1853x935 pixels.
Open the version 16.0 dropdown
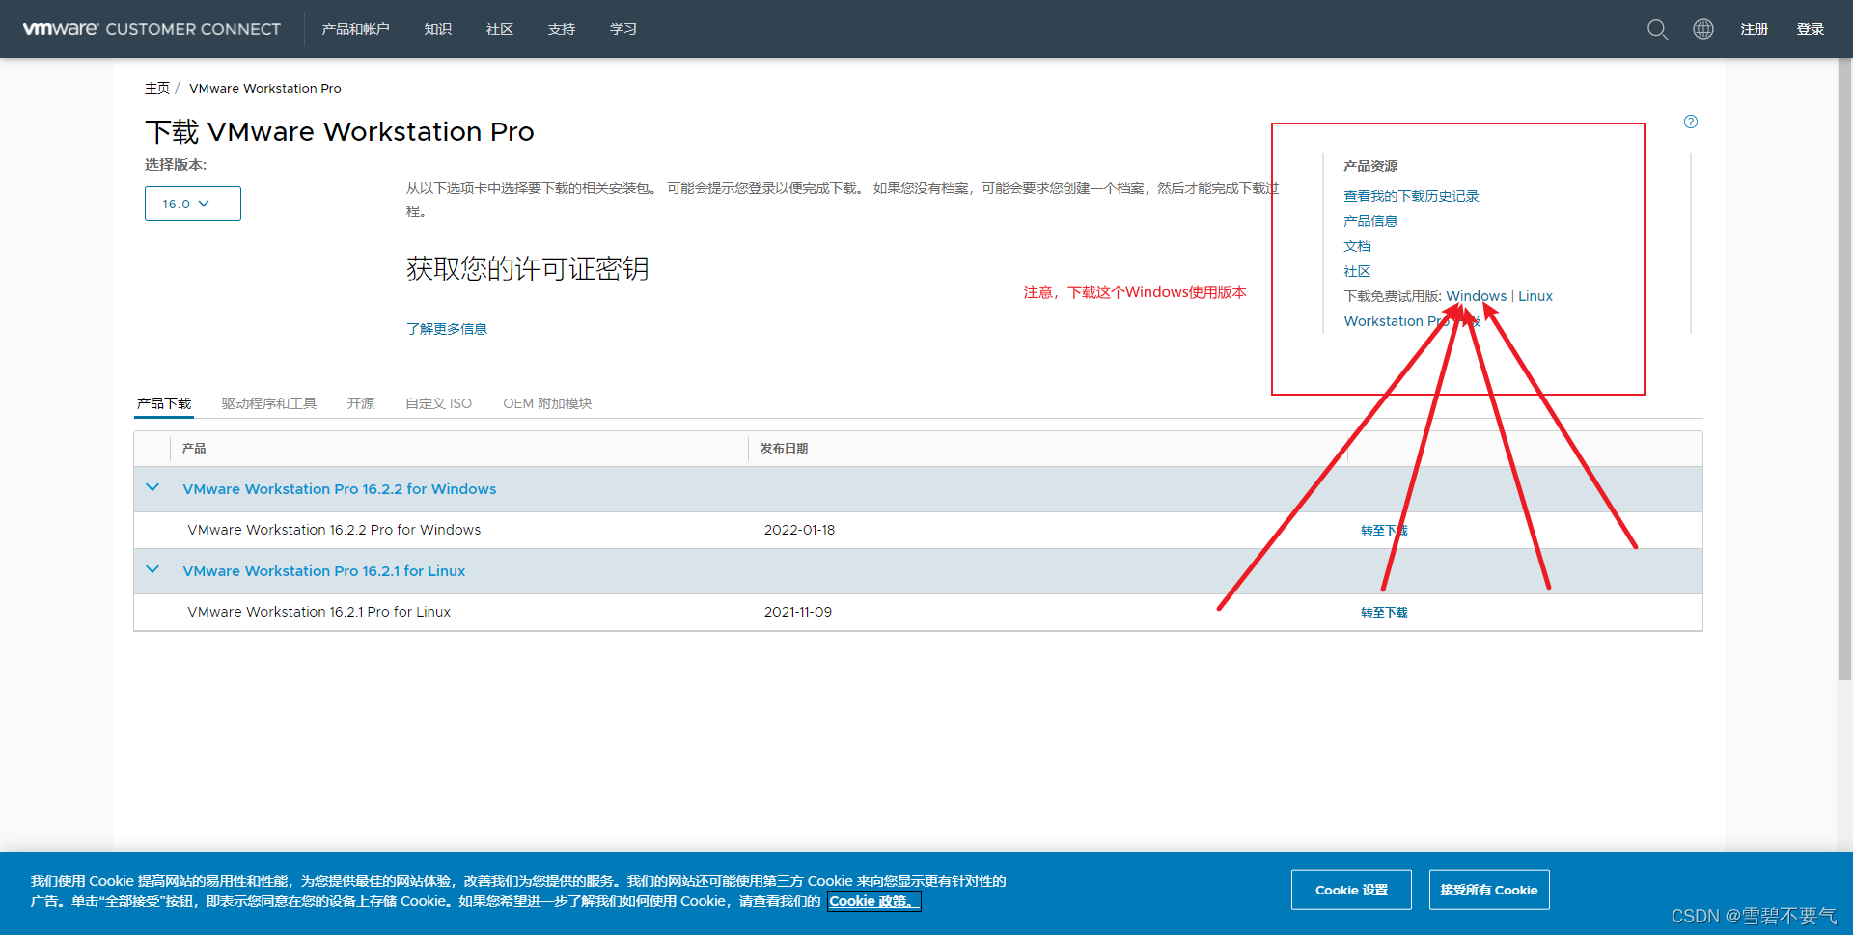pos(193,204)
